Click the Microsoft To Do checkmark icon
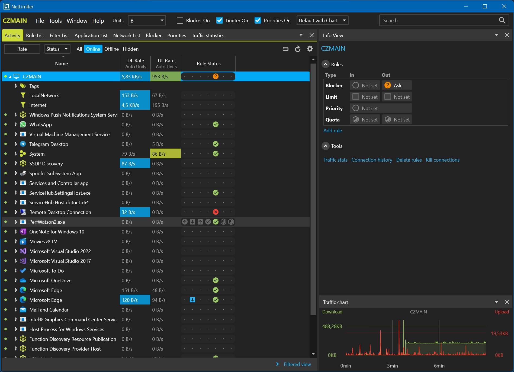The height and width of the screenshot is (372, 514). pyautogui.click(x=23, y=271)
